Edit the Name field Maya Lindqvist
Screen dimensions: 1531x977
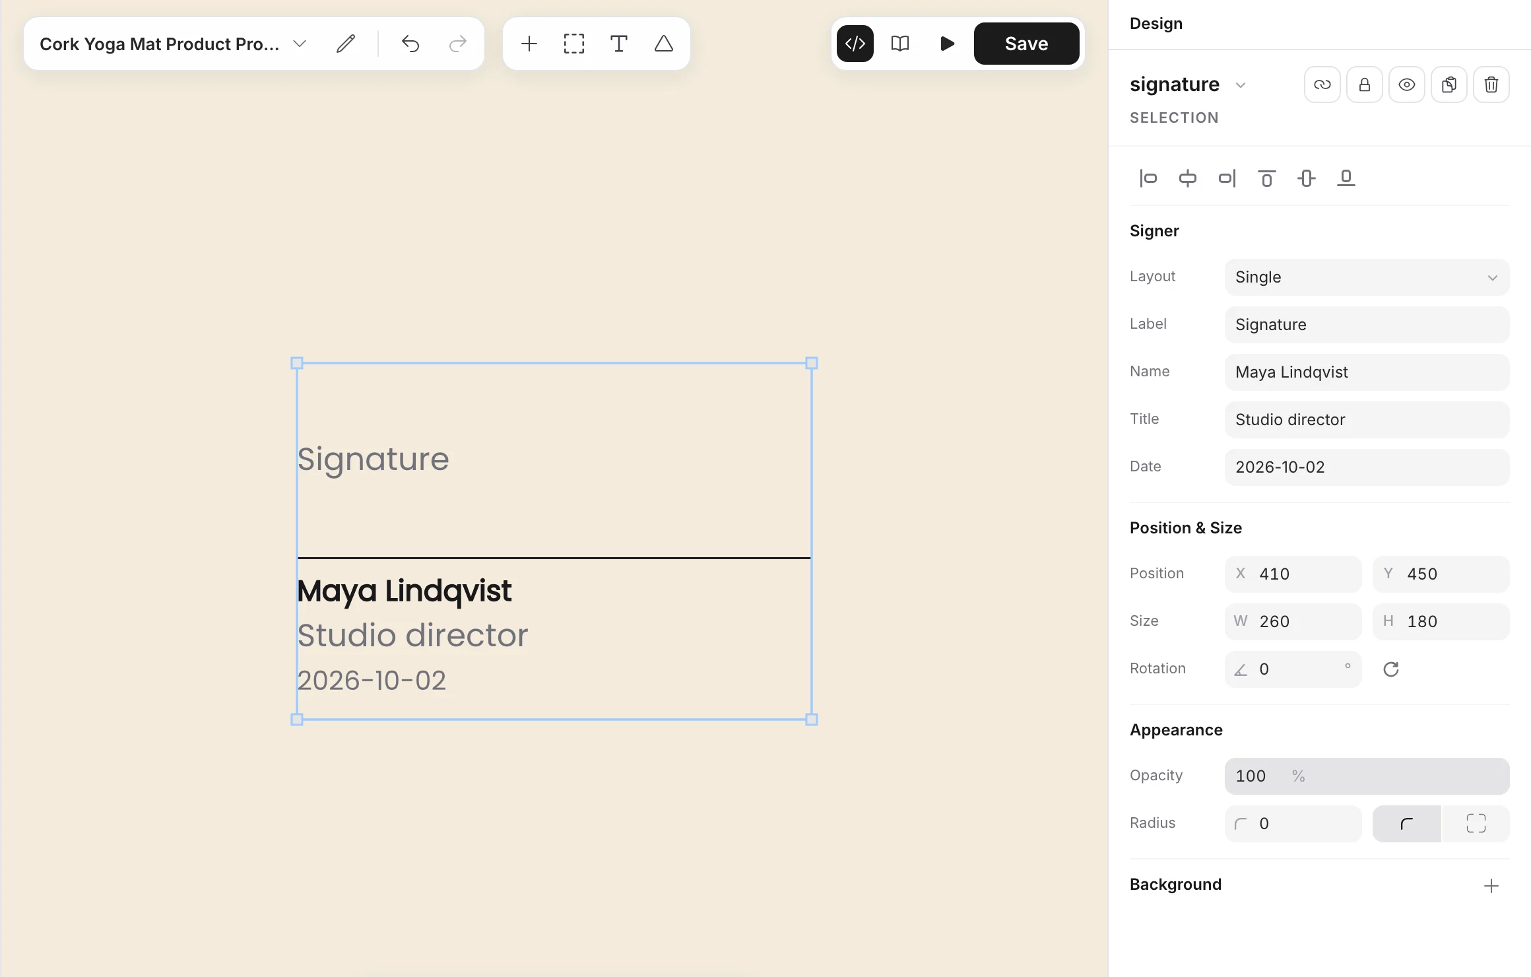click(x=1367, y=372)
